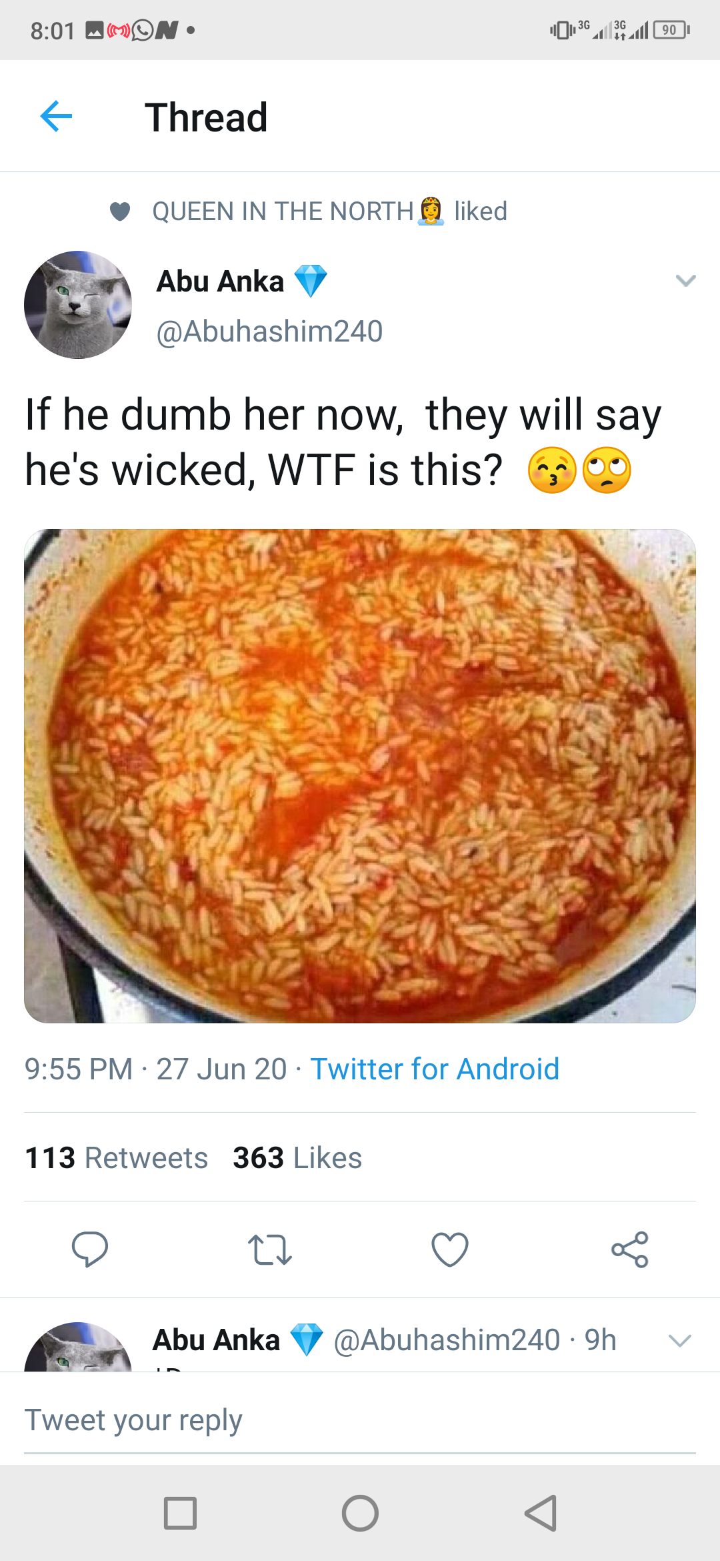Expand the main tweet options chevron
The image size is (720, 1561).
coord(685,281)
